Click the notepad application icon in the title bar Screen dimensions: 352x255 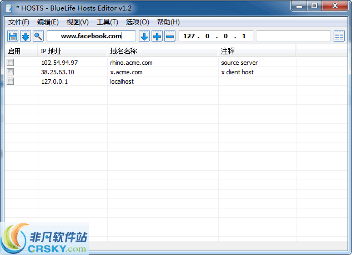click(9, 8)
